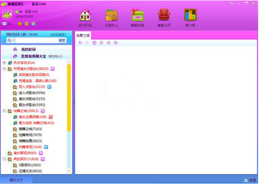Click the 搜索 search button

[62, 40]
